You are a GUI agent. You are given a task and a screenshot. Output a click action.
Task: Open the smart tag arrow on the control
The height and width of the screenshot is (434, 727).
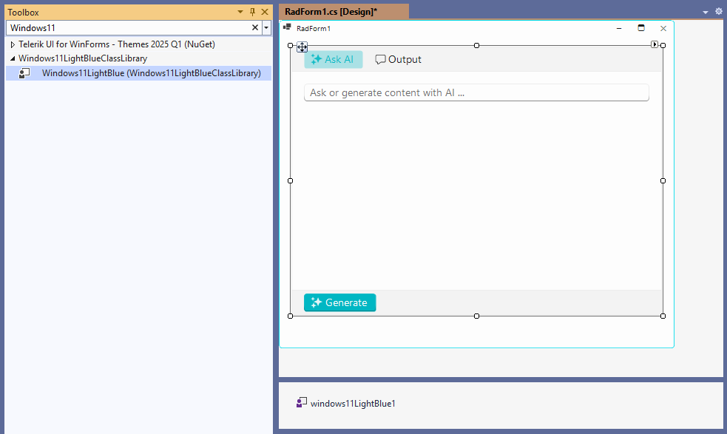(654, 44)
